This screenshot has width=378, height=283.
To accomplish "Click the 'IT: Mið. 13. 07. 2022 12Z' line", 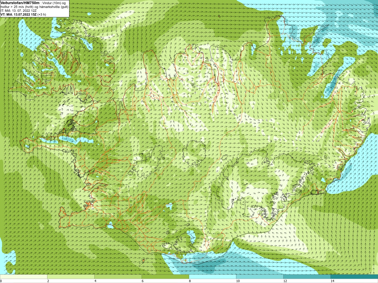I will tap(19, 11).
